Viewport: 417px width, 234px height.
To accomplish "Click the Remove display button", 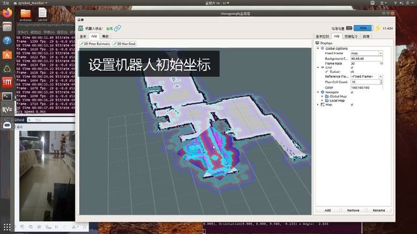I will pyautogui.click(x=353, y=211).
